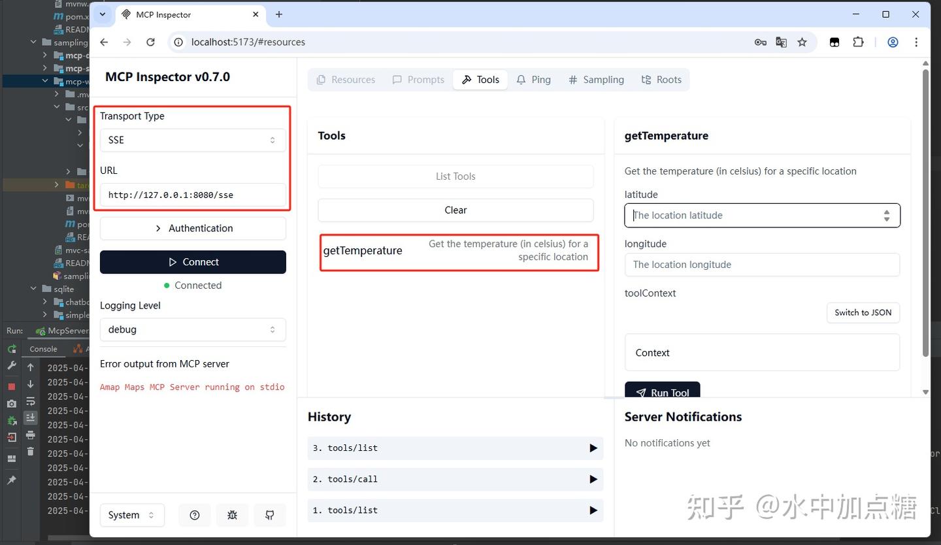Open the Logging Level debug dropdown

tap(193, 329)
